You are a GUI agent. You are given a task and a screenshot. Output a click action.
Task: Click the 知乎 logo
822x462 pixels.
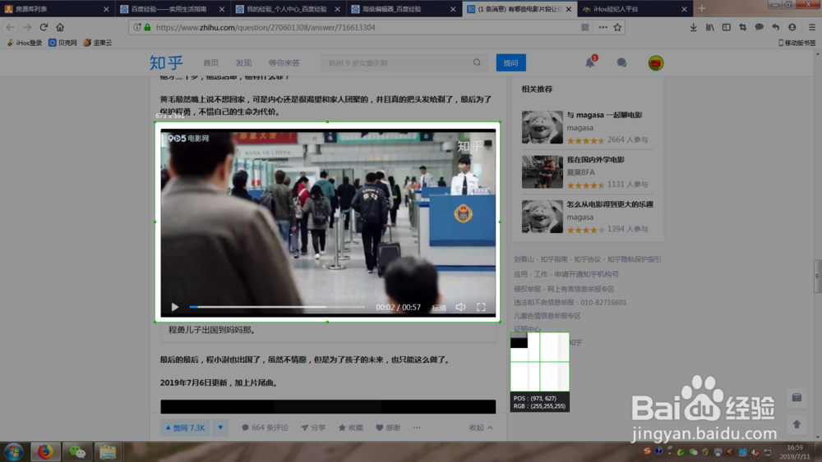click(166, 63)
